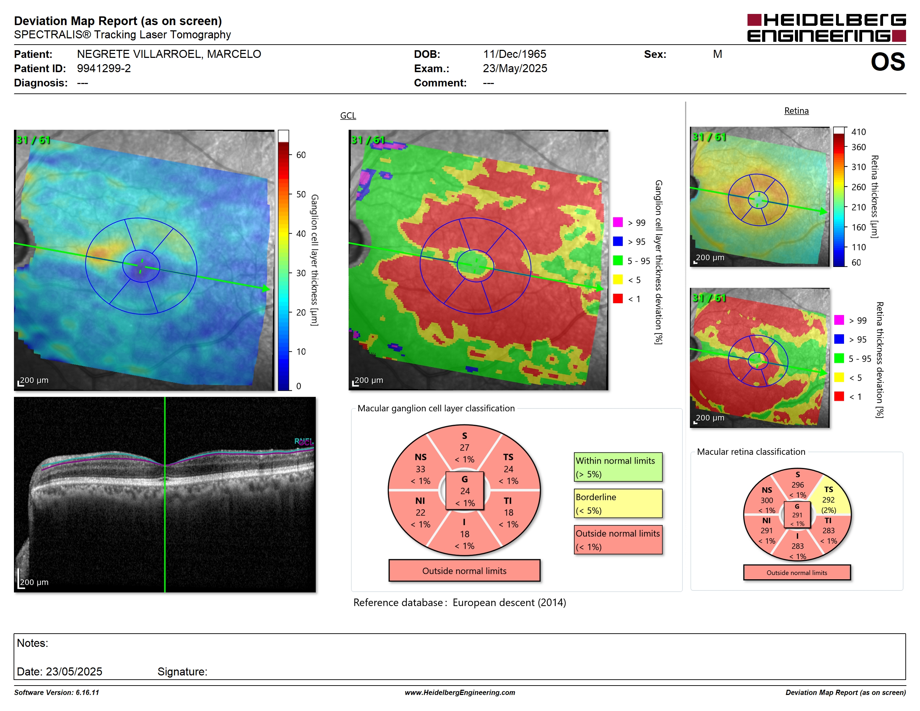Open the Retina deviation map image
Screen dimensions: 920x711
coord(759,358)
